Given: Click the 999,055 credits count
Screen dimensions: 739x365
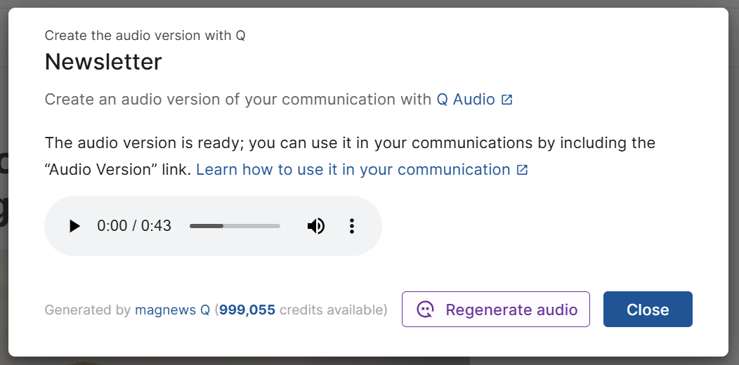Looking at the screenshot, I should (x=247, y=310).
